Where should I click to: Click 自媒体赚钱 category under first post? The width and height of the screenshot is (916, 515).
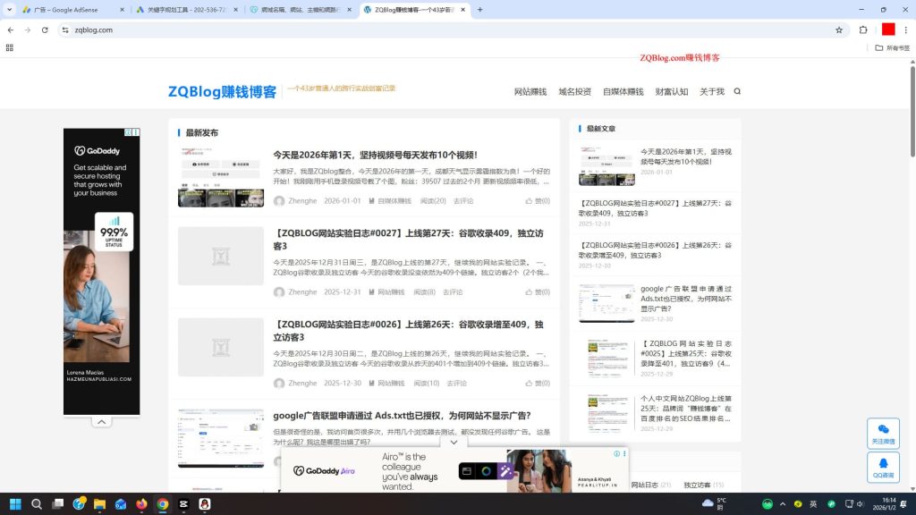coord(394,201)
